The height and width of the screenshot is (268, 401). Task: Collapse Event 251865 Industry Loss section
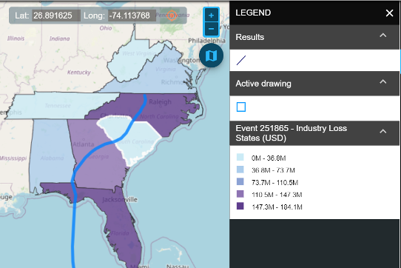coord(383,132)
